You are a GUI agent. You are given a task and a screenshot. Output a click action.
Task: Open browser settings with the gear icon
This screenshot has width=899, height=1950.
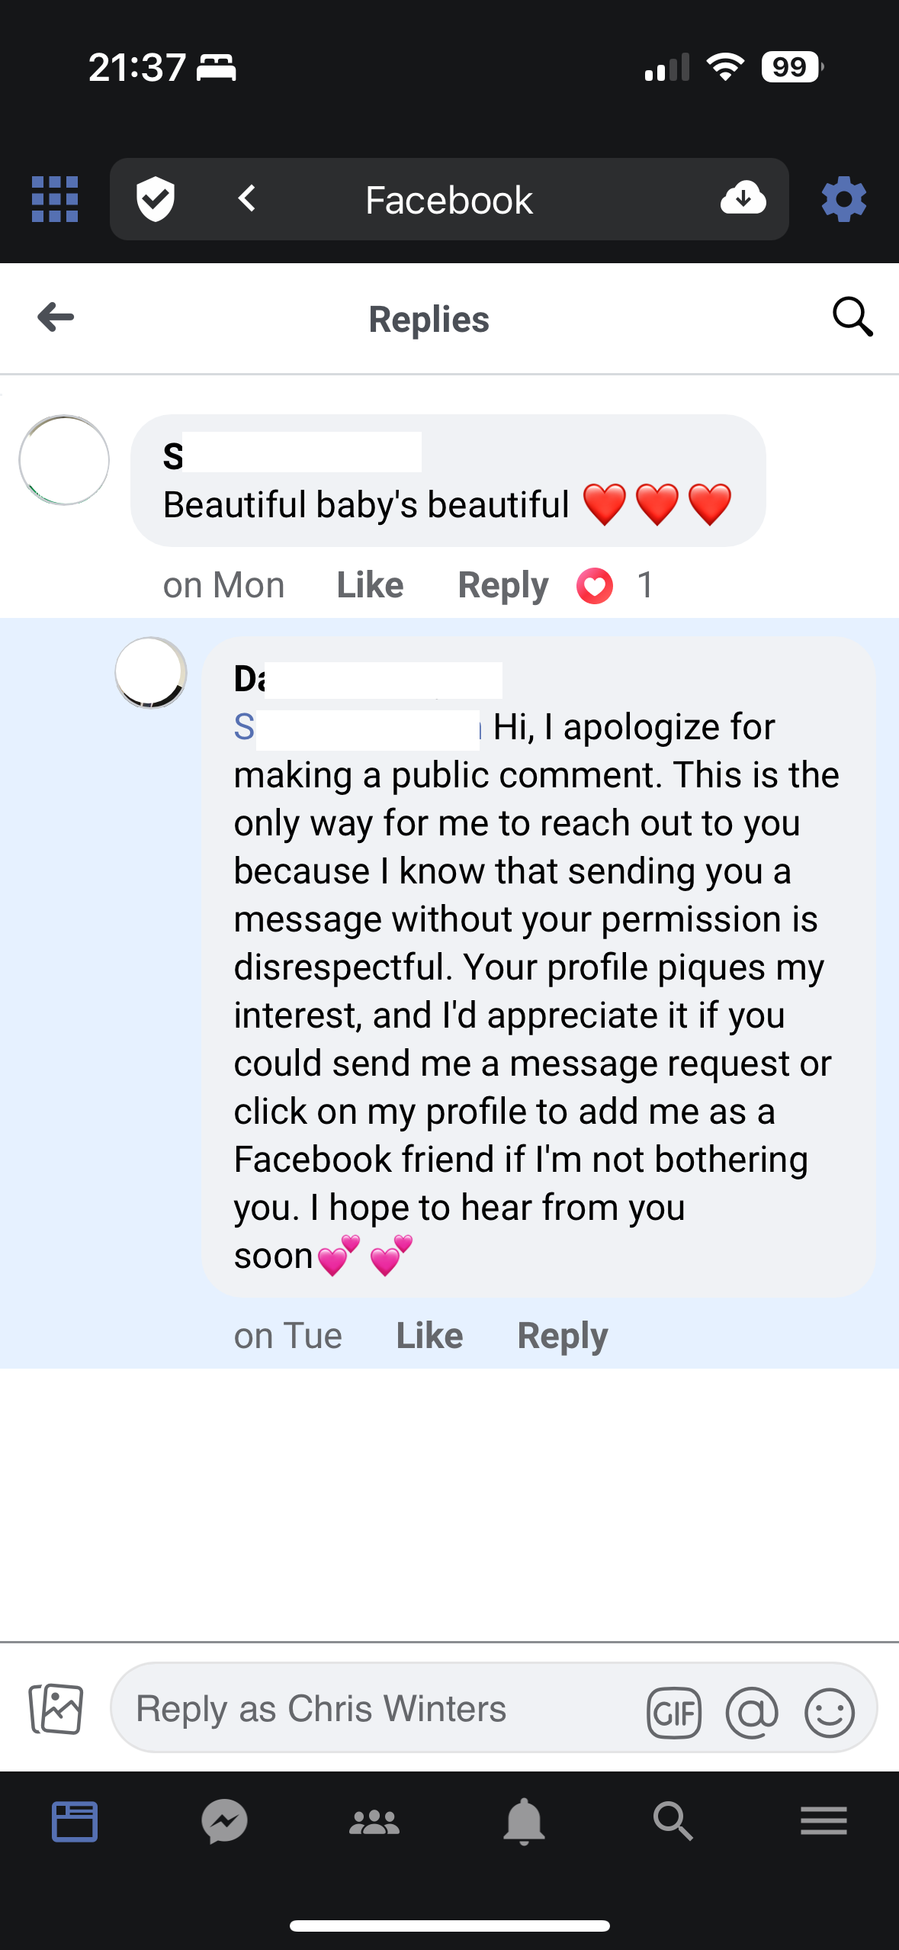pyautogui.click(x=843, y=199)
